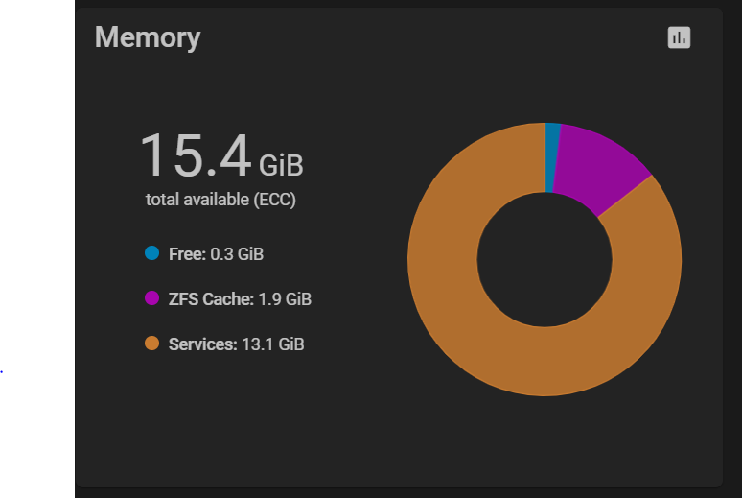Click the large 15.4 total number
The width and height of the screenshot is (742, 498).
[x=196, y=155]
